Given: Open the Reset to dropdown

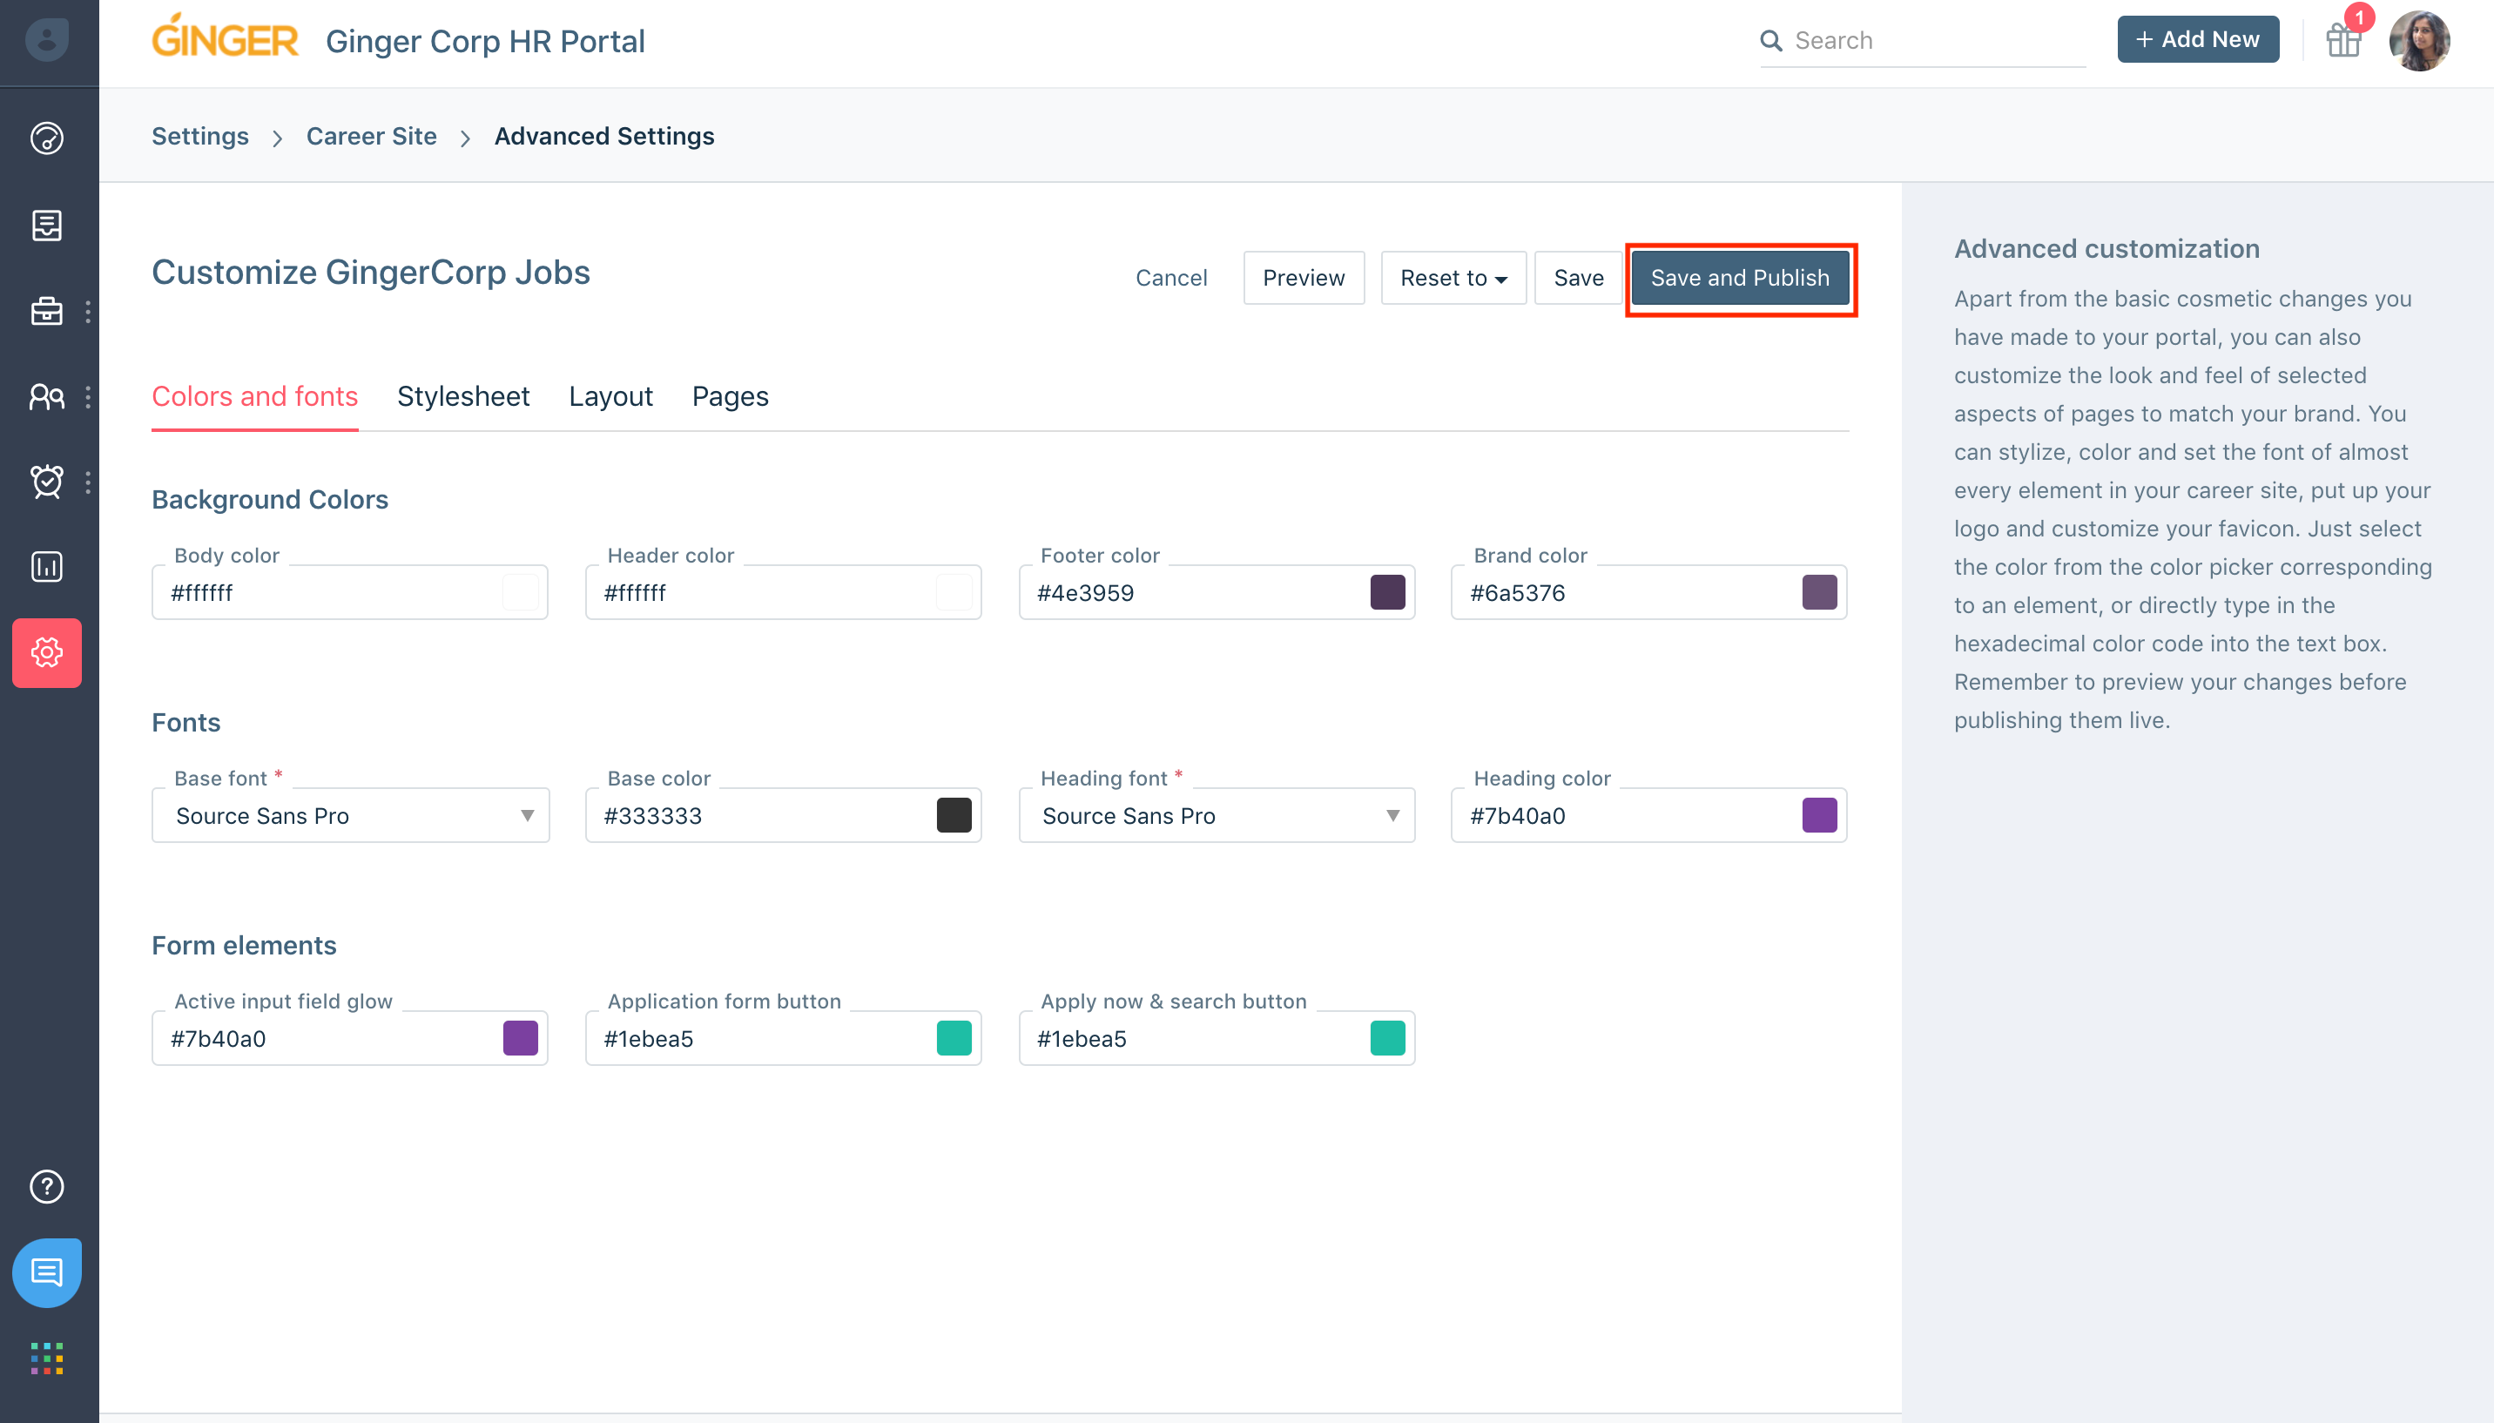Looking at the screenshot, I should [1453, 278].
